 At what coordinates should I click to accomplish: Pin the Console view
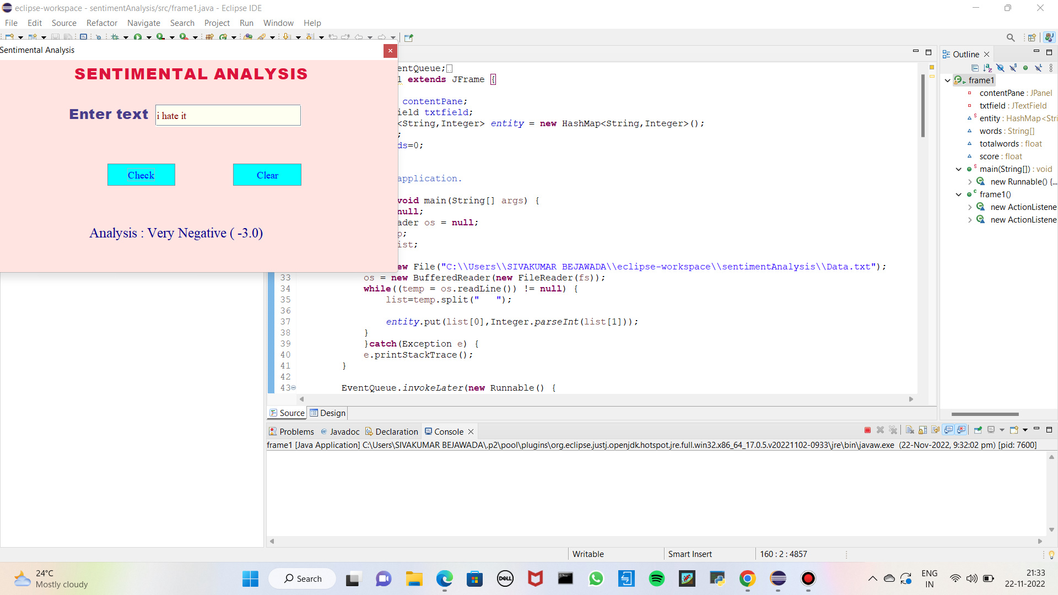tap(979, 430)
